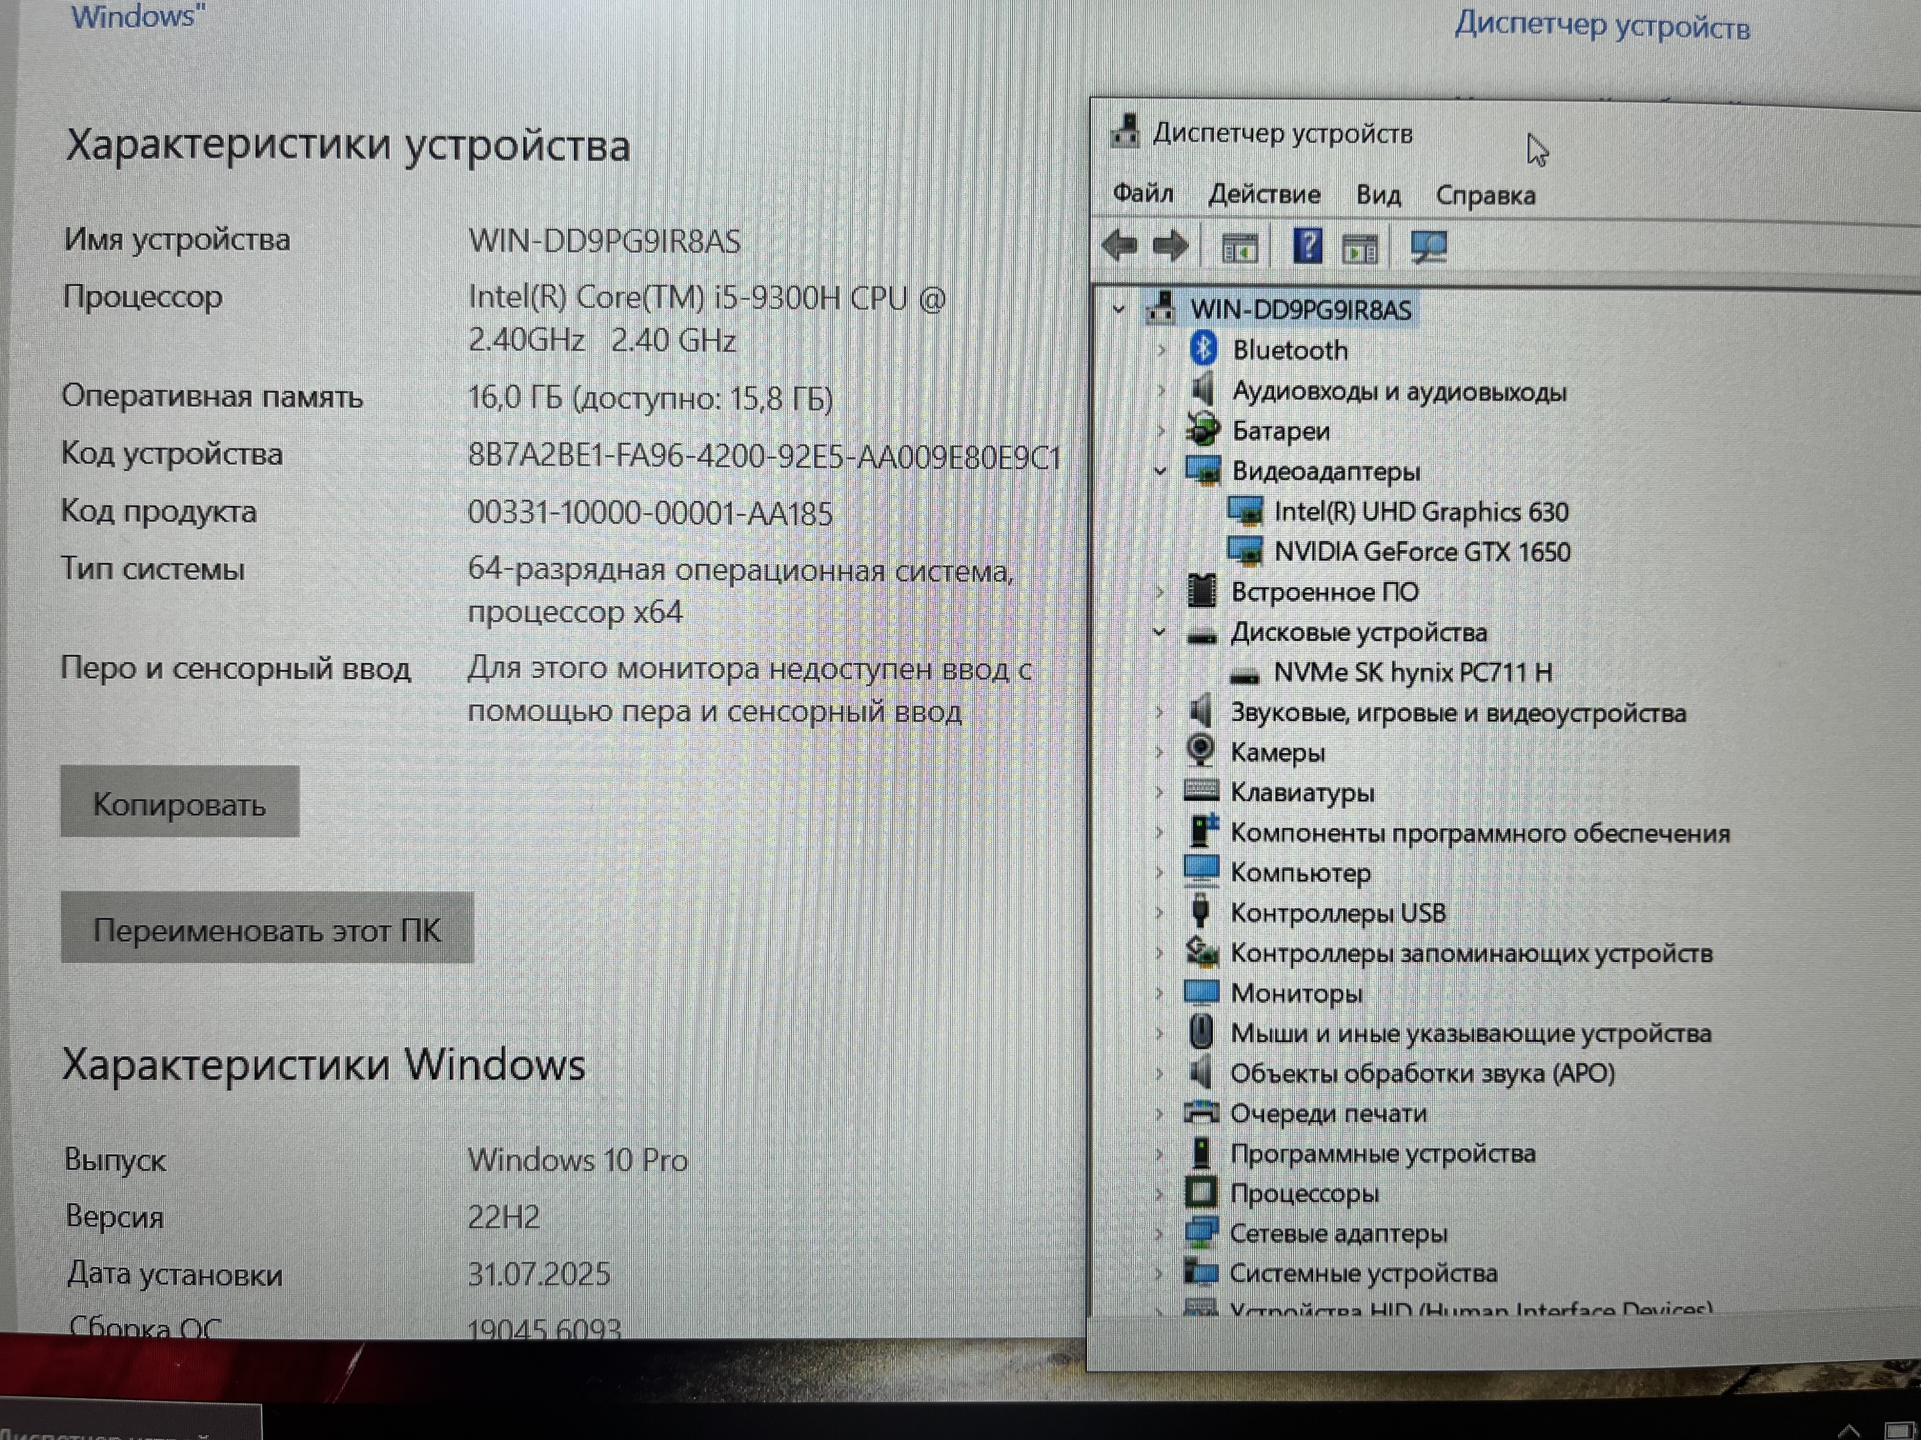This screenshot has height=1440, width=1921.
Task: Click the Forward arrow toolbar icon
Action: coord(1170,247)
